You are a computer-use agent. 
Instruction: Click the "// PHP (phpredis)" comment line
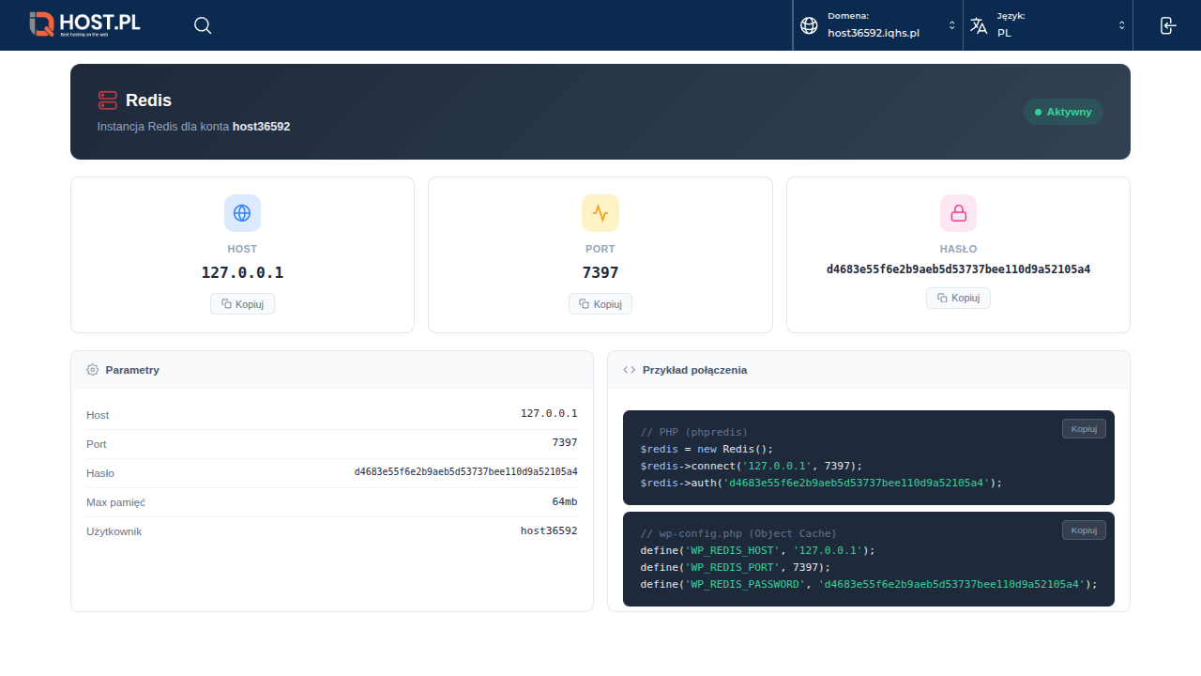click(x=694, y=432)
